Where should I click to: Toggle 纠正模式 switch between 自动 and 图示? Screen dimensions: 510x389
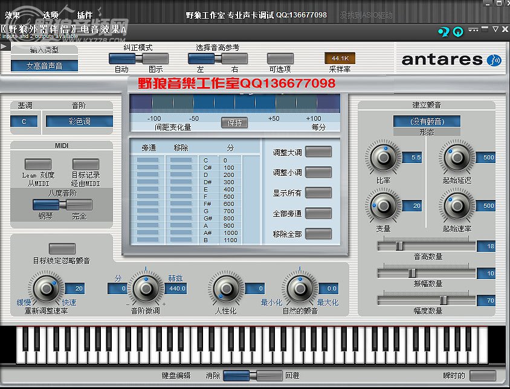coord(138,59)
